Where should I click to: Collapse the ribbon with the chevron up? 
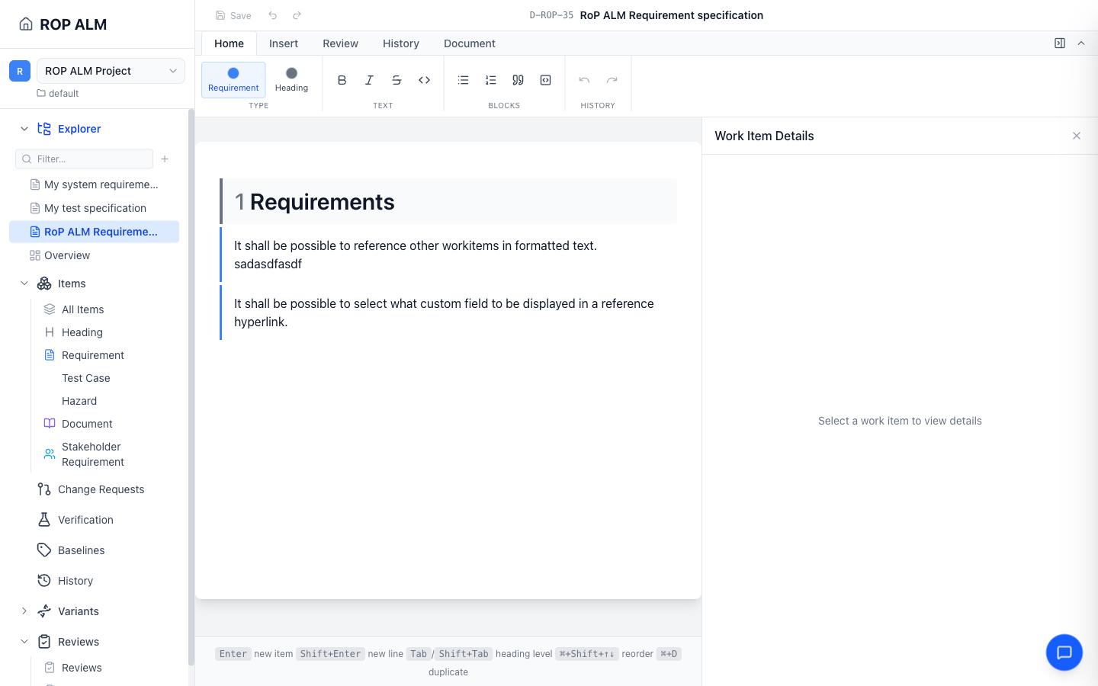pos(1081,43)
